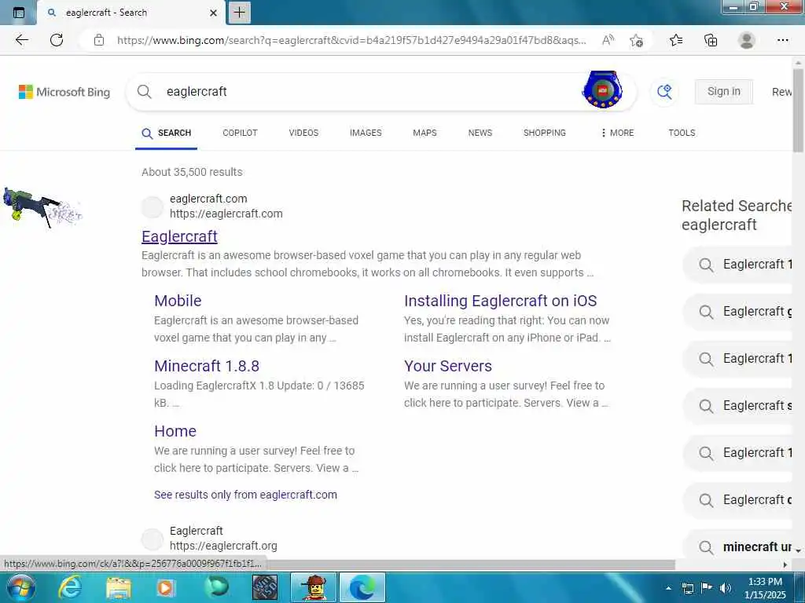The height and width of the screenshot is (603, 805).
Task: Open Windows Explorer folder on taskbar
Action: pyautogui.click(x=119, y=587)
